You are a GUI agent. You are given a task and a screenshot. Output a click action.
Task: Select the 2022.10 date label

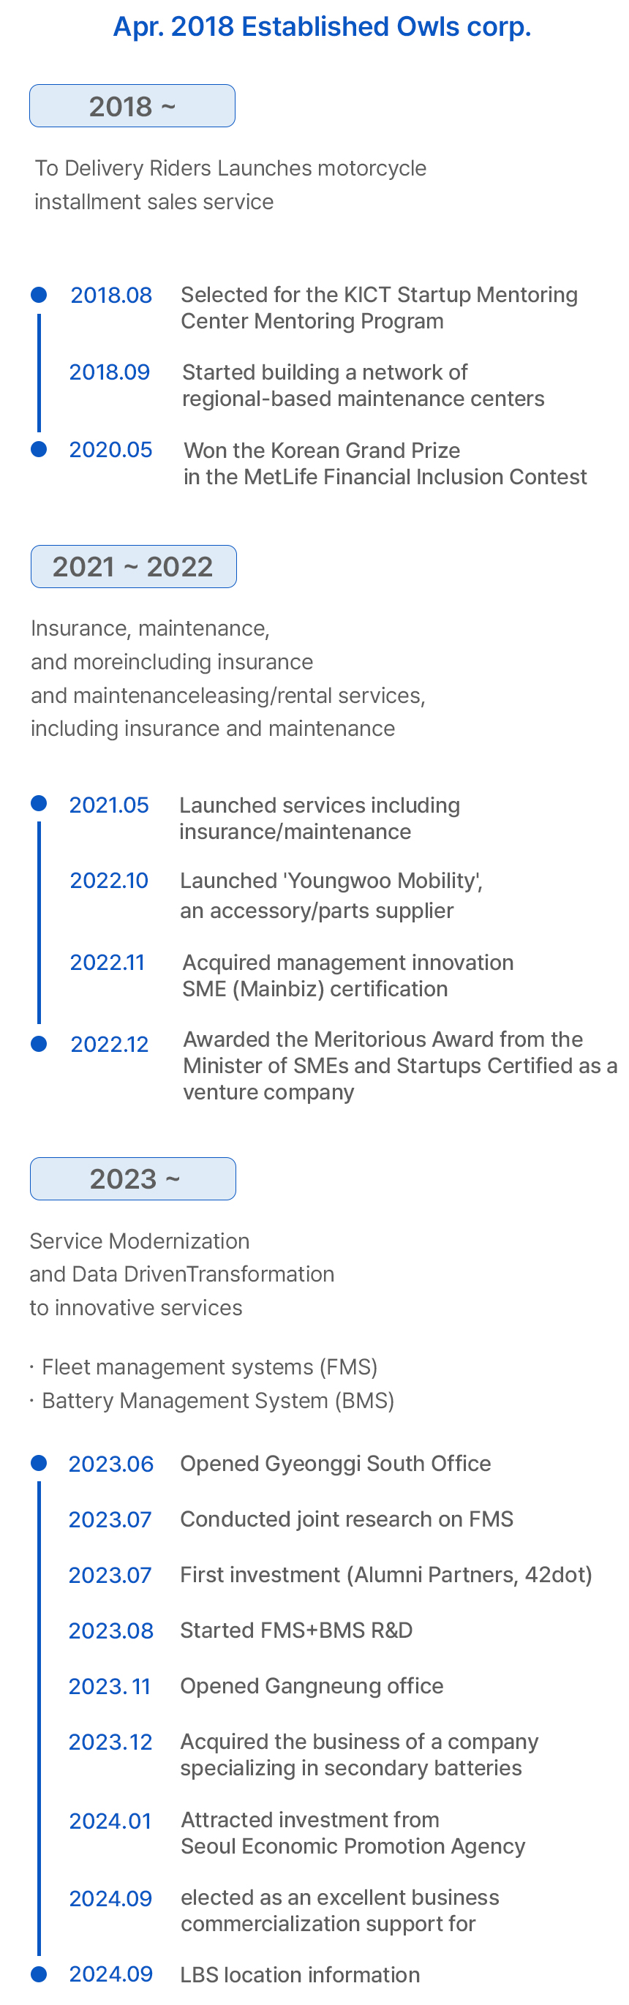[109, 880]
